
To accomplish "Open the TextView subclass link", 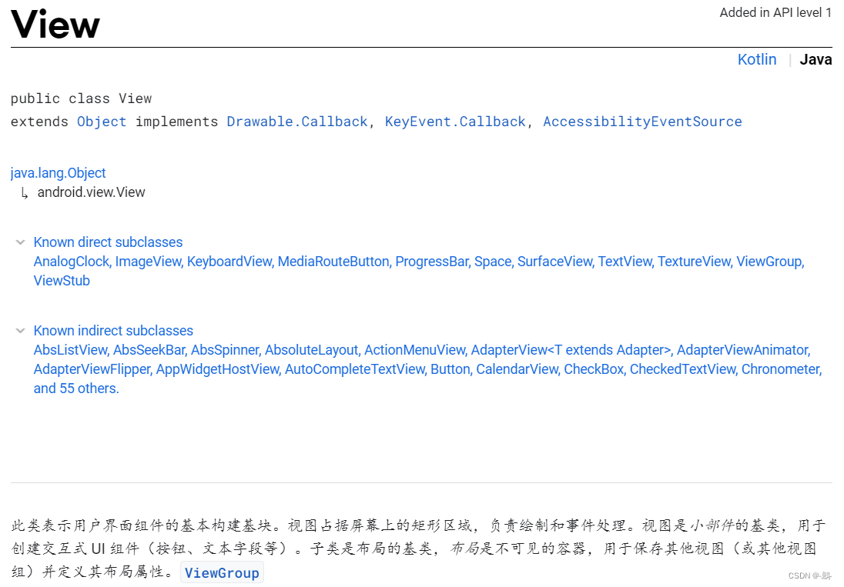I will click(624, 262).
